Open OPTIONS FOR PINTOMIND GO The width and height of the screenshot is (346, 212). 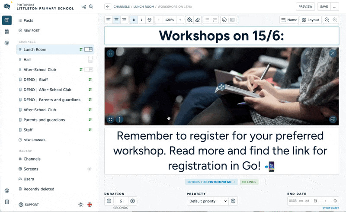211,182
